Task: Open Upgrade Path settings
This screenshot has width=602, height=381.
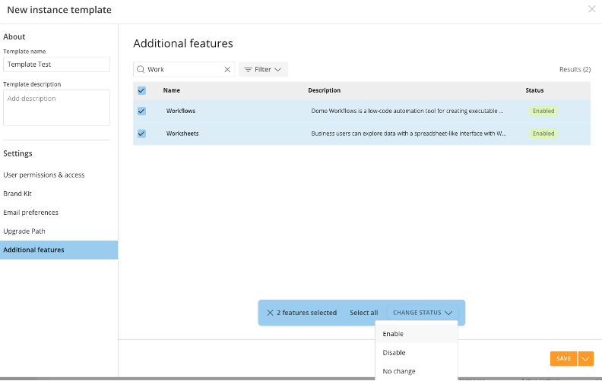Action: (x=24, y=231)
